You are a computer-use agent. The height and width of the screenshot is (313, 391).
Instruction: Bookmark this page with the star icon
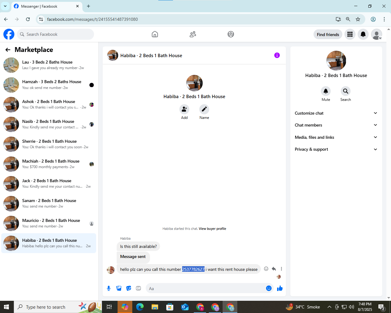pyautogui.click(x=358, y=19)
